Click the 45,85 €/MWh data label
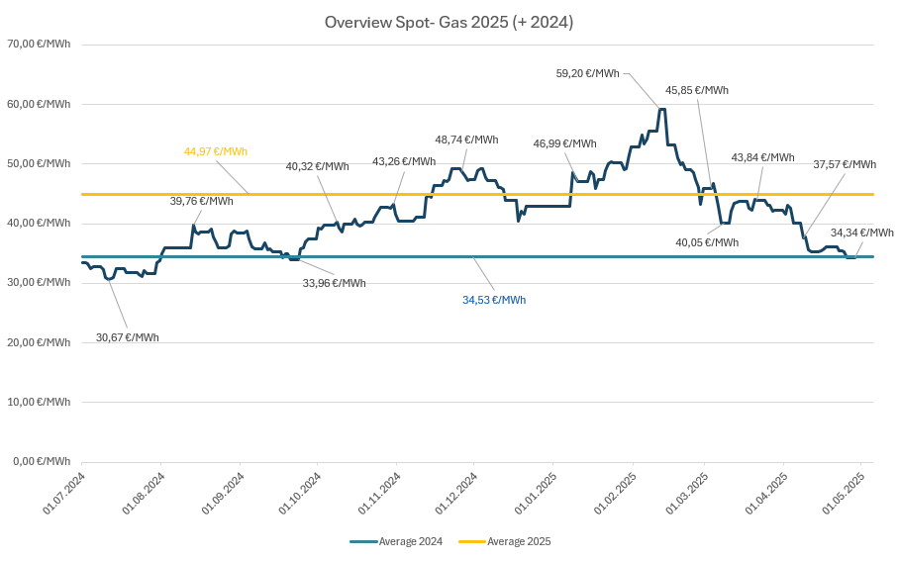898x561 pixels. (696, 90)
